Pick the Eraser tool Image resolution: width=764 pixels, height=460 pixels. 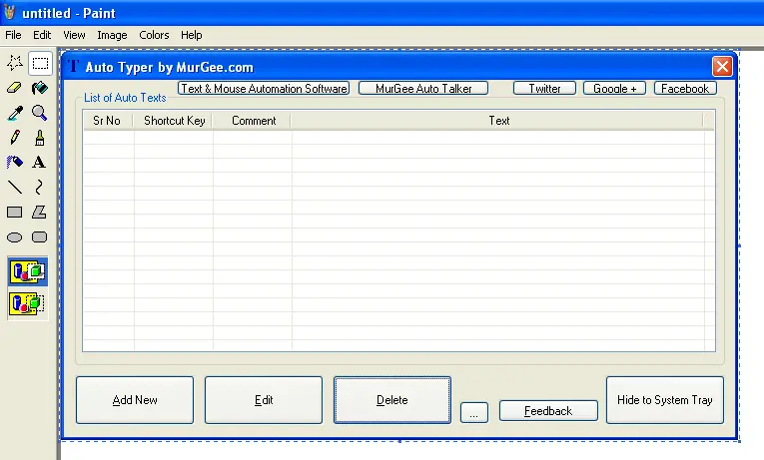15,88
